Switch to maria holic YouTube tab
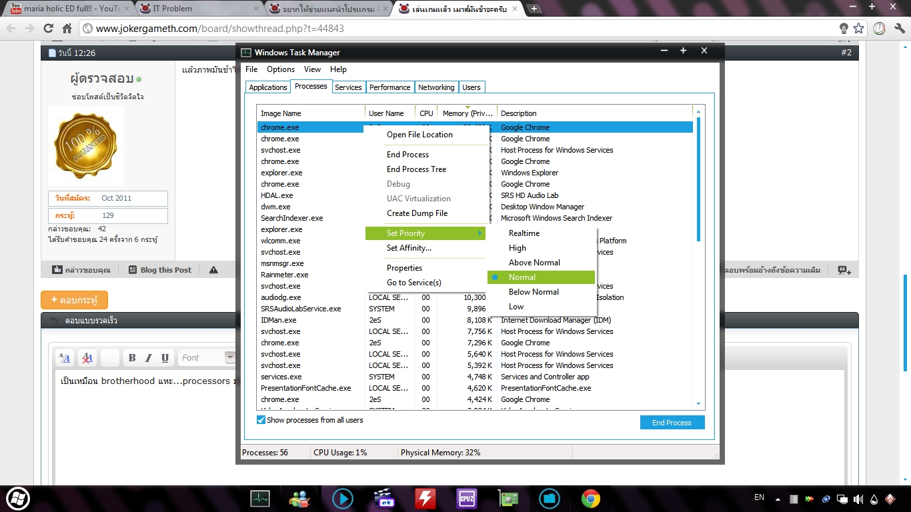 pyautogui.click(x=69, y=9)
